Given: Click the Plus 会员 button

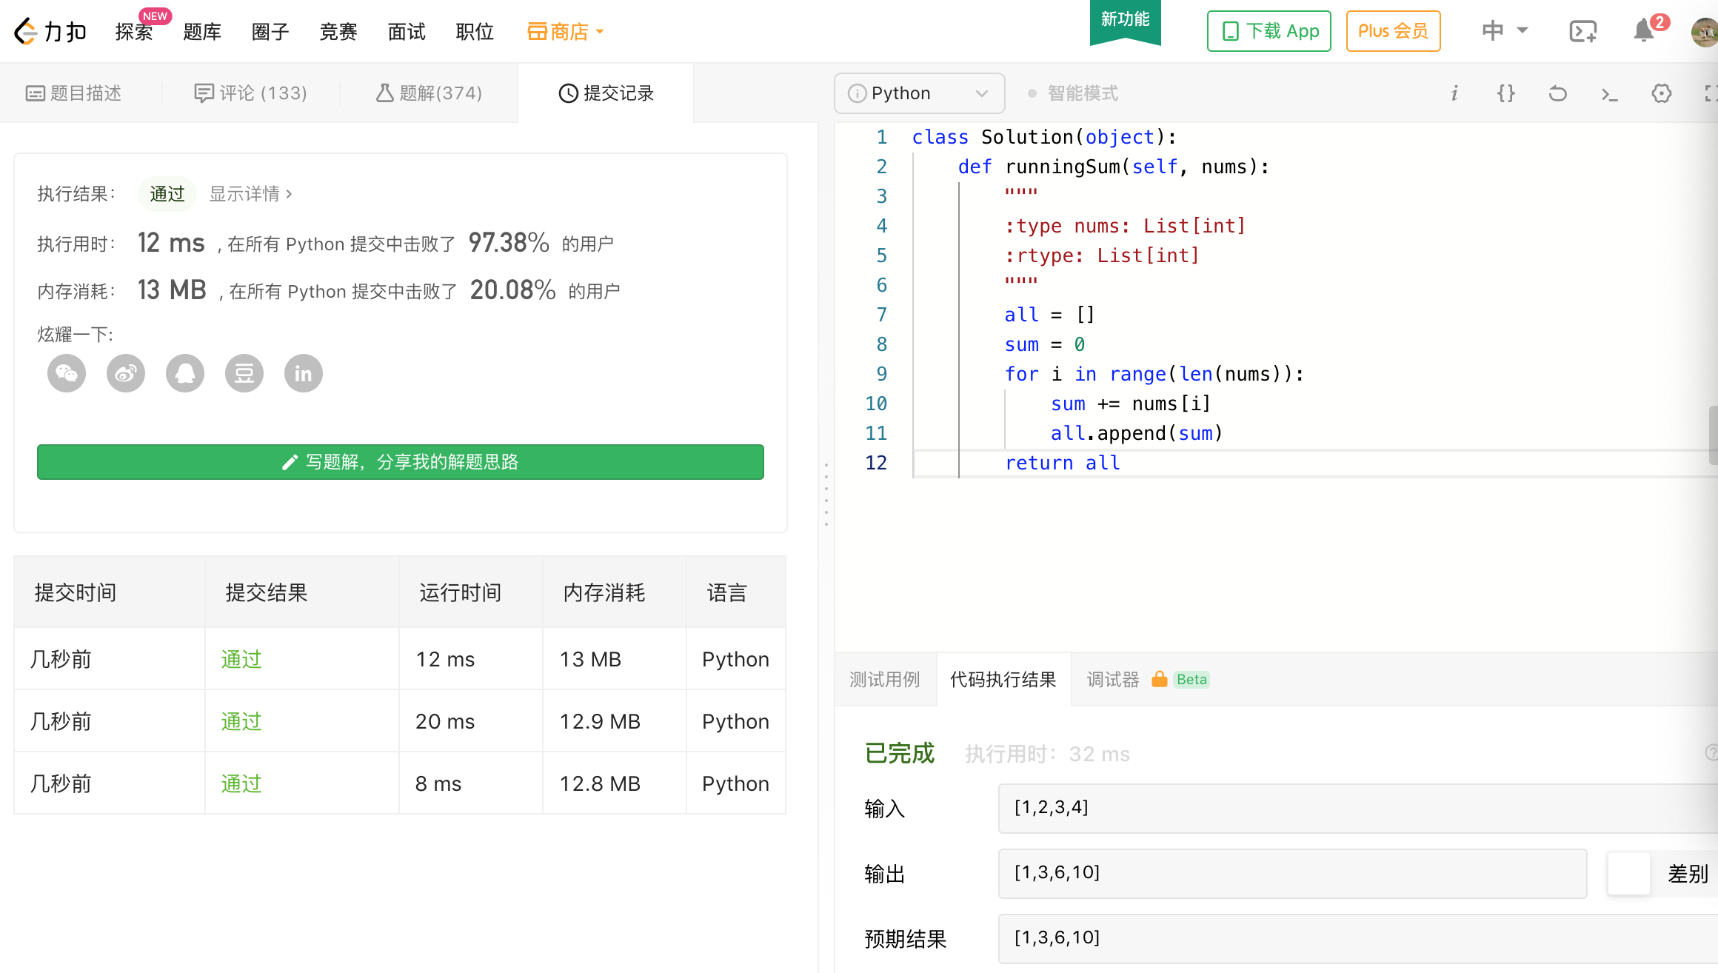Looking at the screenshot, I should click(1393, 31).
